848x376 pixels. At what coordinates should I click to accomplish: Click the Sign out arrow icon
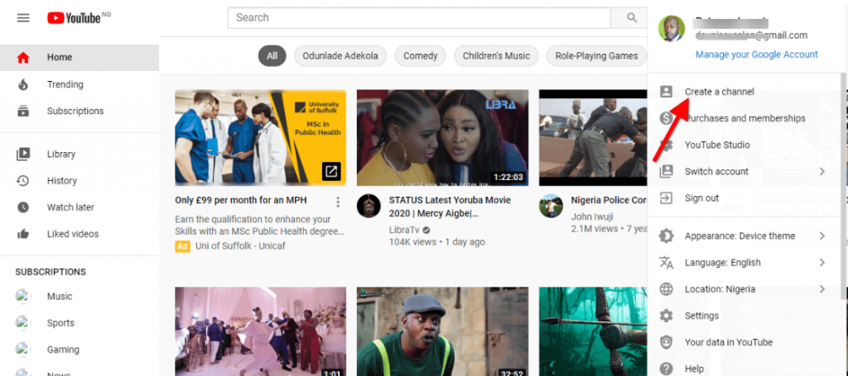point(667,198)
